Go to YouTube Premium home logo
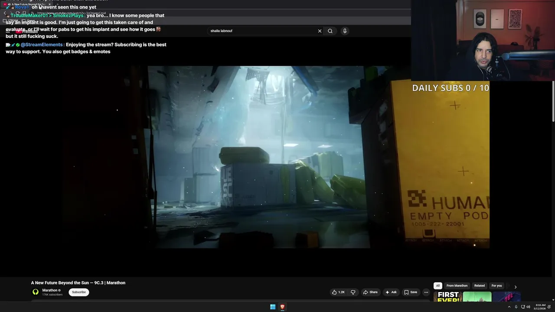Image resolution: width=555 pixels, height=312 pixels. click(x=27, y=31)
